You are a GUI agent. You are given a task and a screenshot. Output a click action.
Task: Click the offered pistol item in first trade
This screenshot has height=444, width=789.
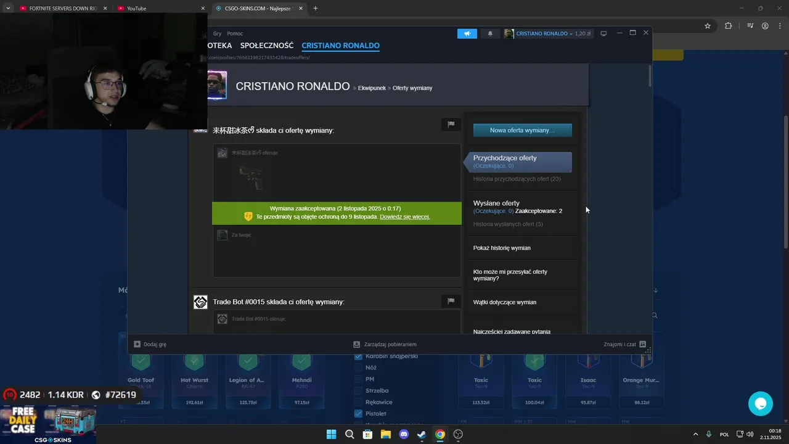(x=250, y=178)
